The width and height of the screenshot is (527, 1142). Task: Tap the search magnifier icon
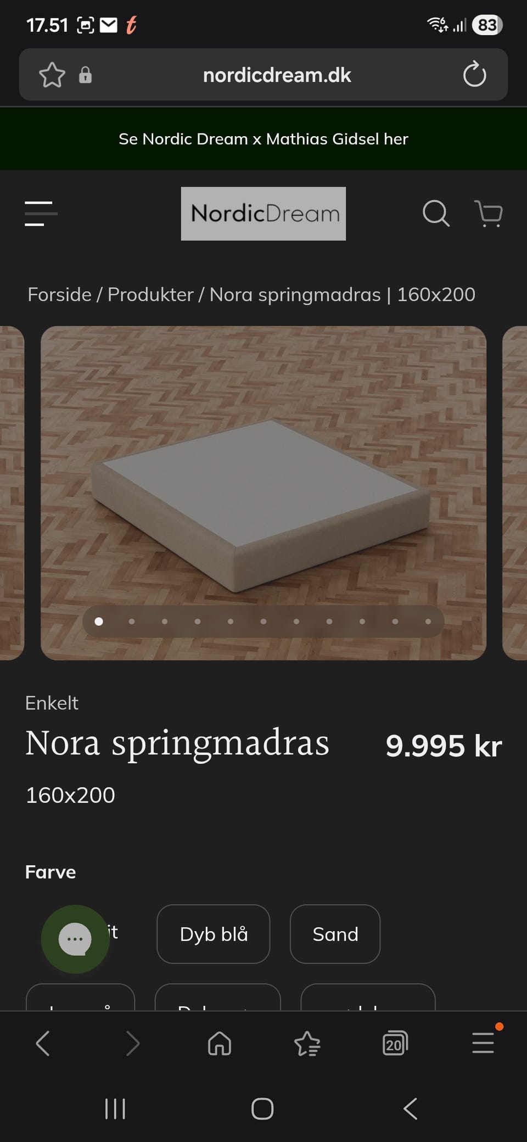[x=436, y=213]
